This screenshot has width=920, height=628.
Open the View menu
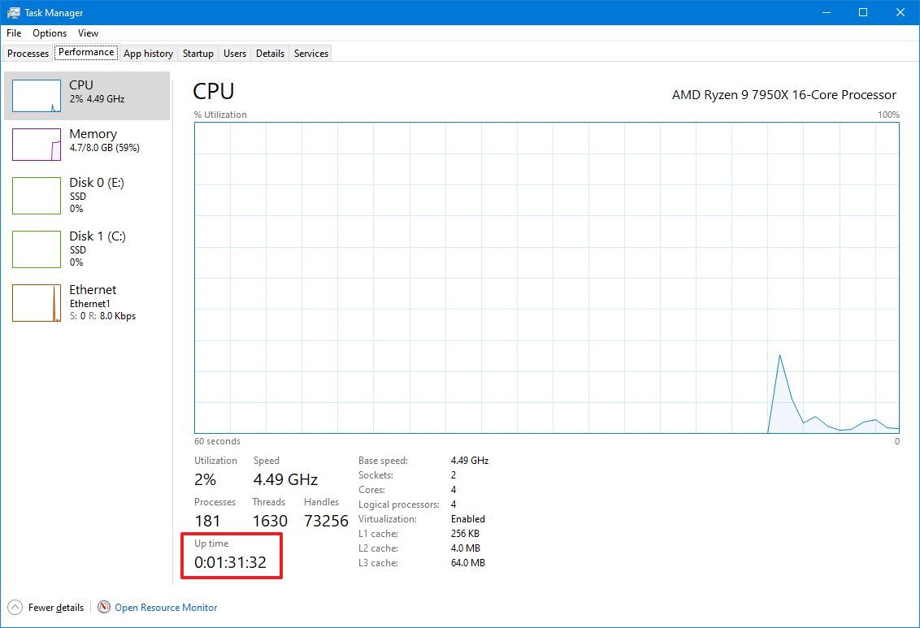click(x=88, y=33)
